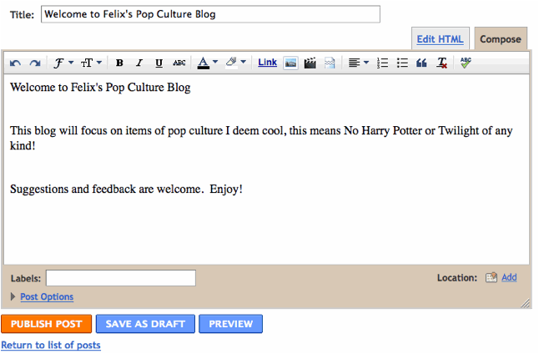Open the text color picker

[208, 63]
